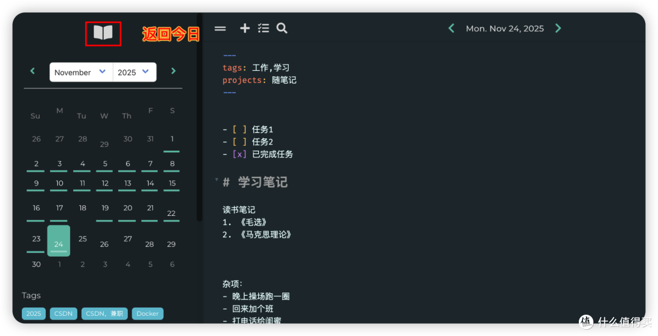
Task: Select the highlighted day 24 in calendar
Action: (58, 241)
